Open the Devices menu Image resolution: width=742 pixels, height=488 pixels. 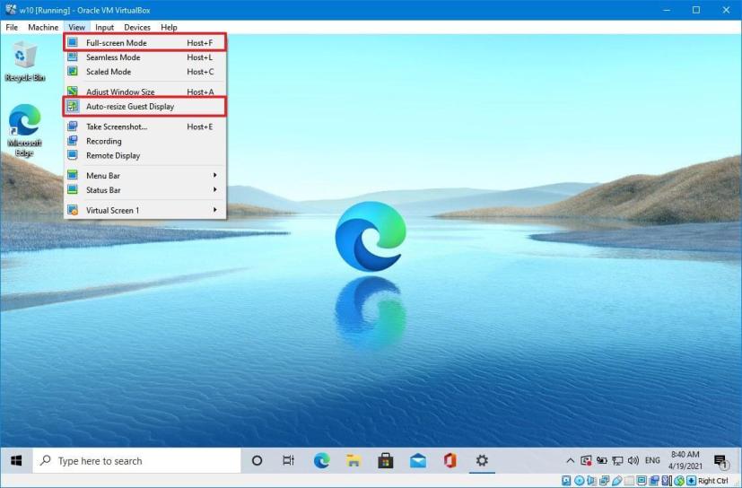(x=137, y=28)
